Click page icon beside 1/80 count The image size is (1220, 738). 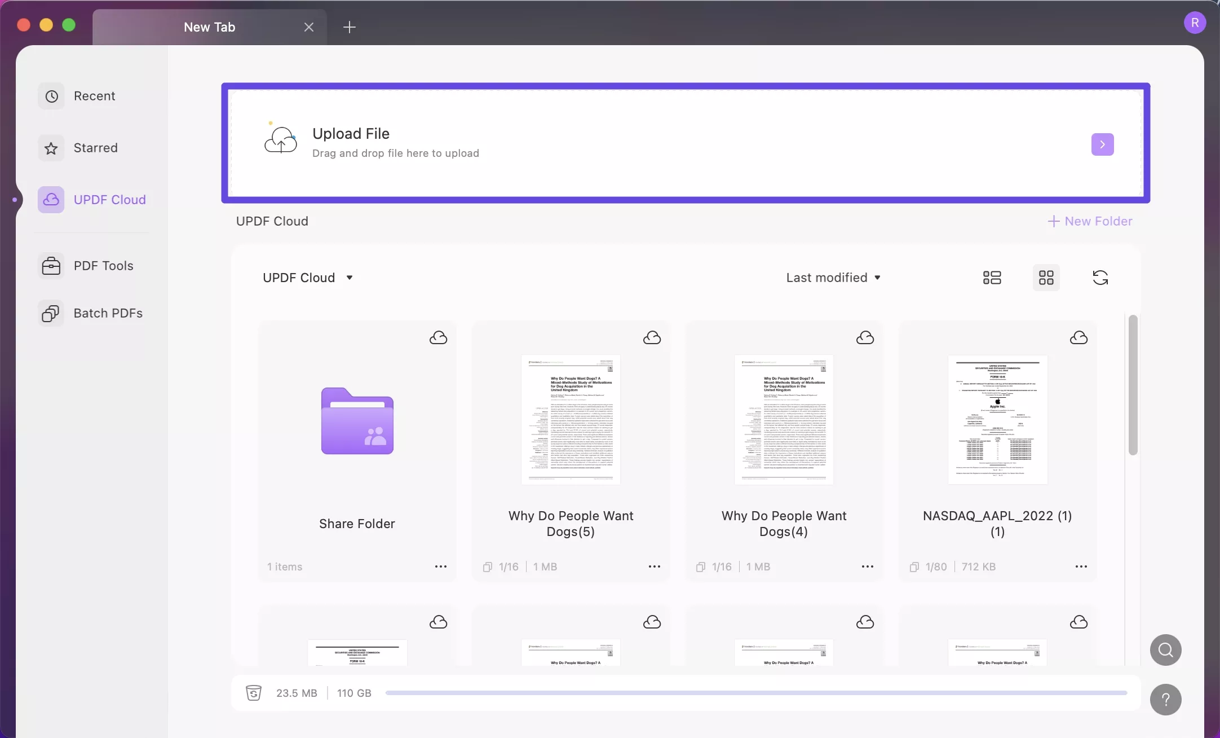pyautogui.click(x=914, y=567)
